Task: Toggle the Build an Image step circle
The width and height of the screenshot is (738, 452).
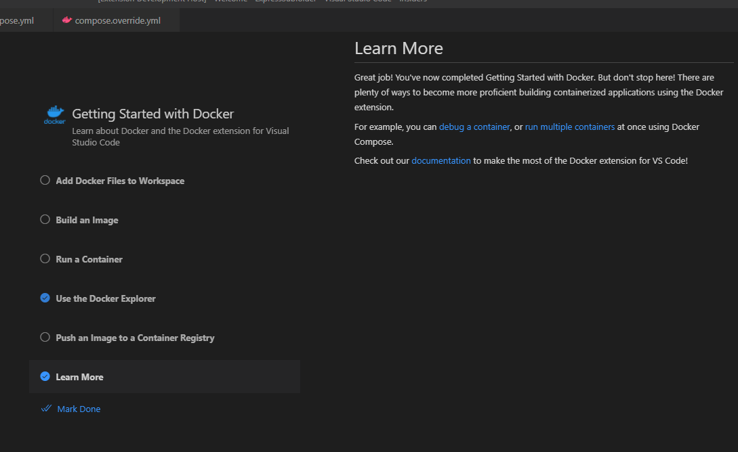Action: pyautogui.click(x=45, y=219)
